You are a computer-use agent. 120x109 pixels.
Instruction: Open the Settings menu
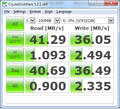click(x=20, y=11)
